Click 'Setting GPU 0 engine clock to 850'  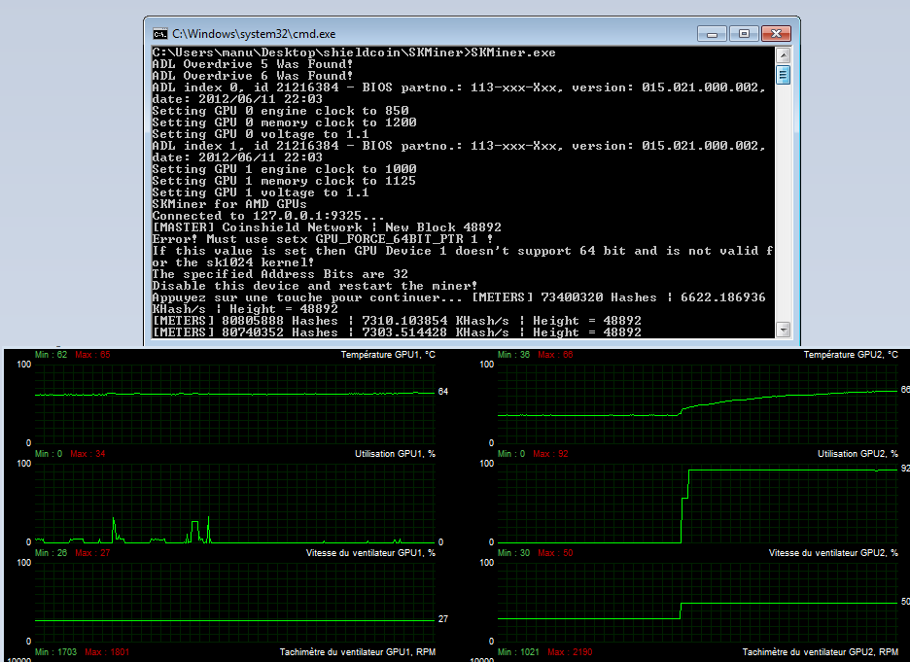pyautogui.click(x=280, y=111)
